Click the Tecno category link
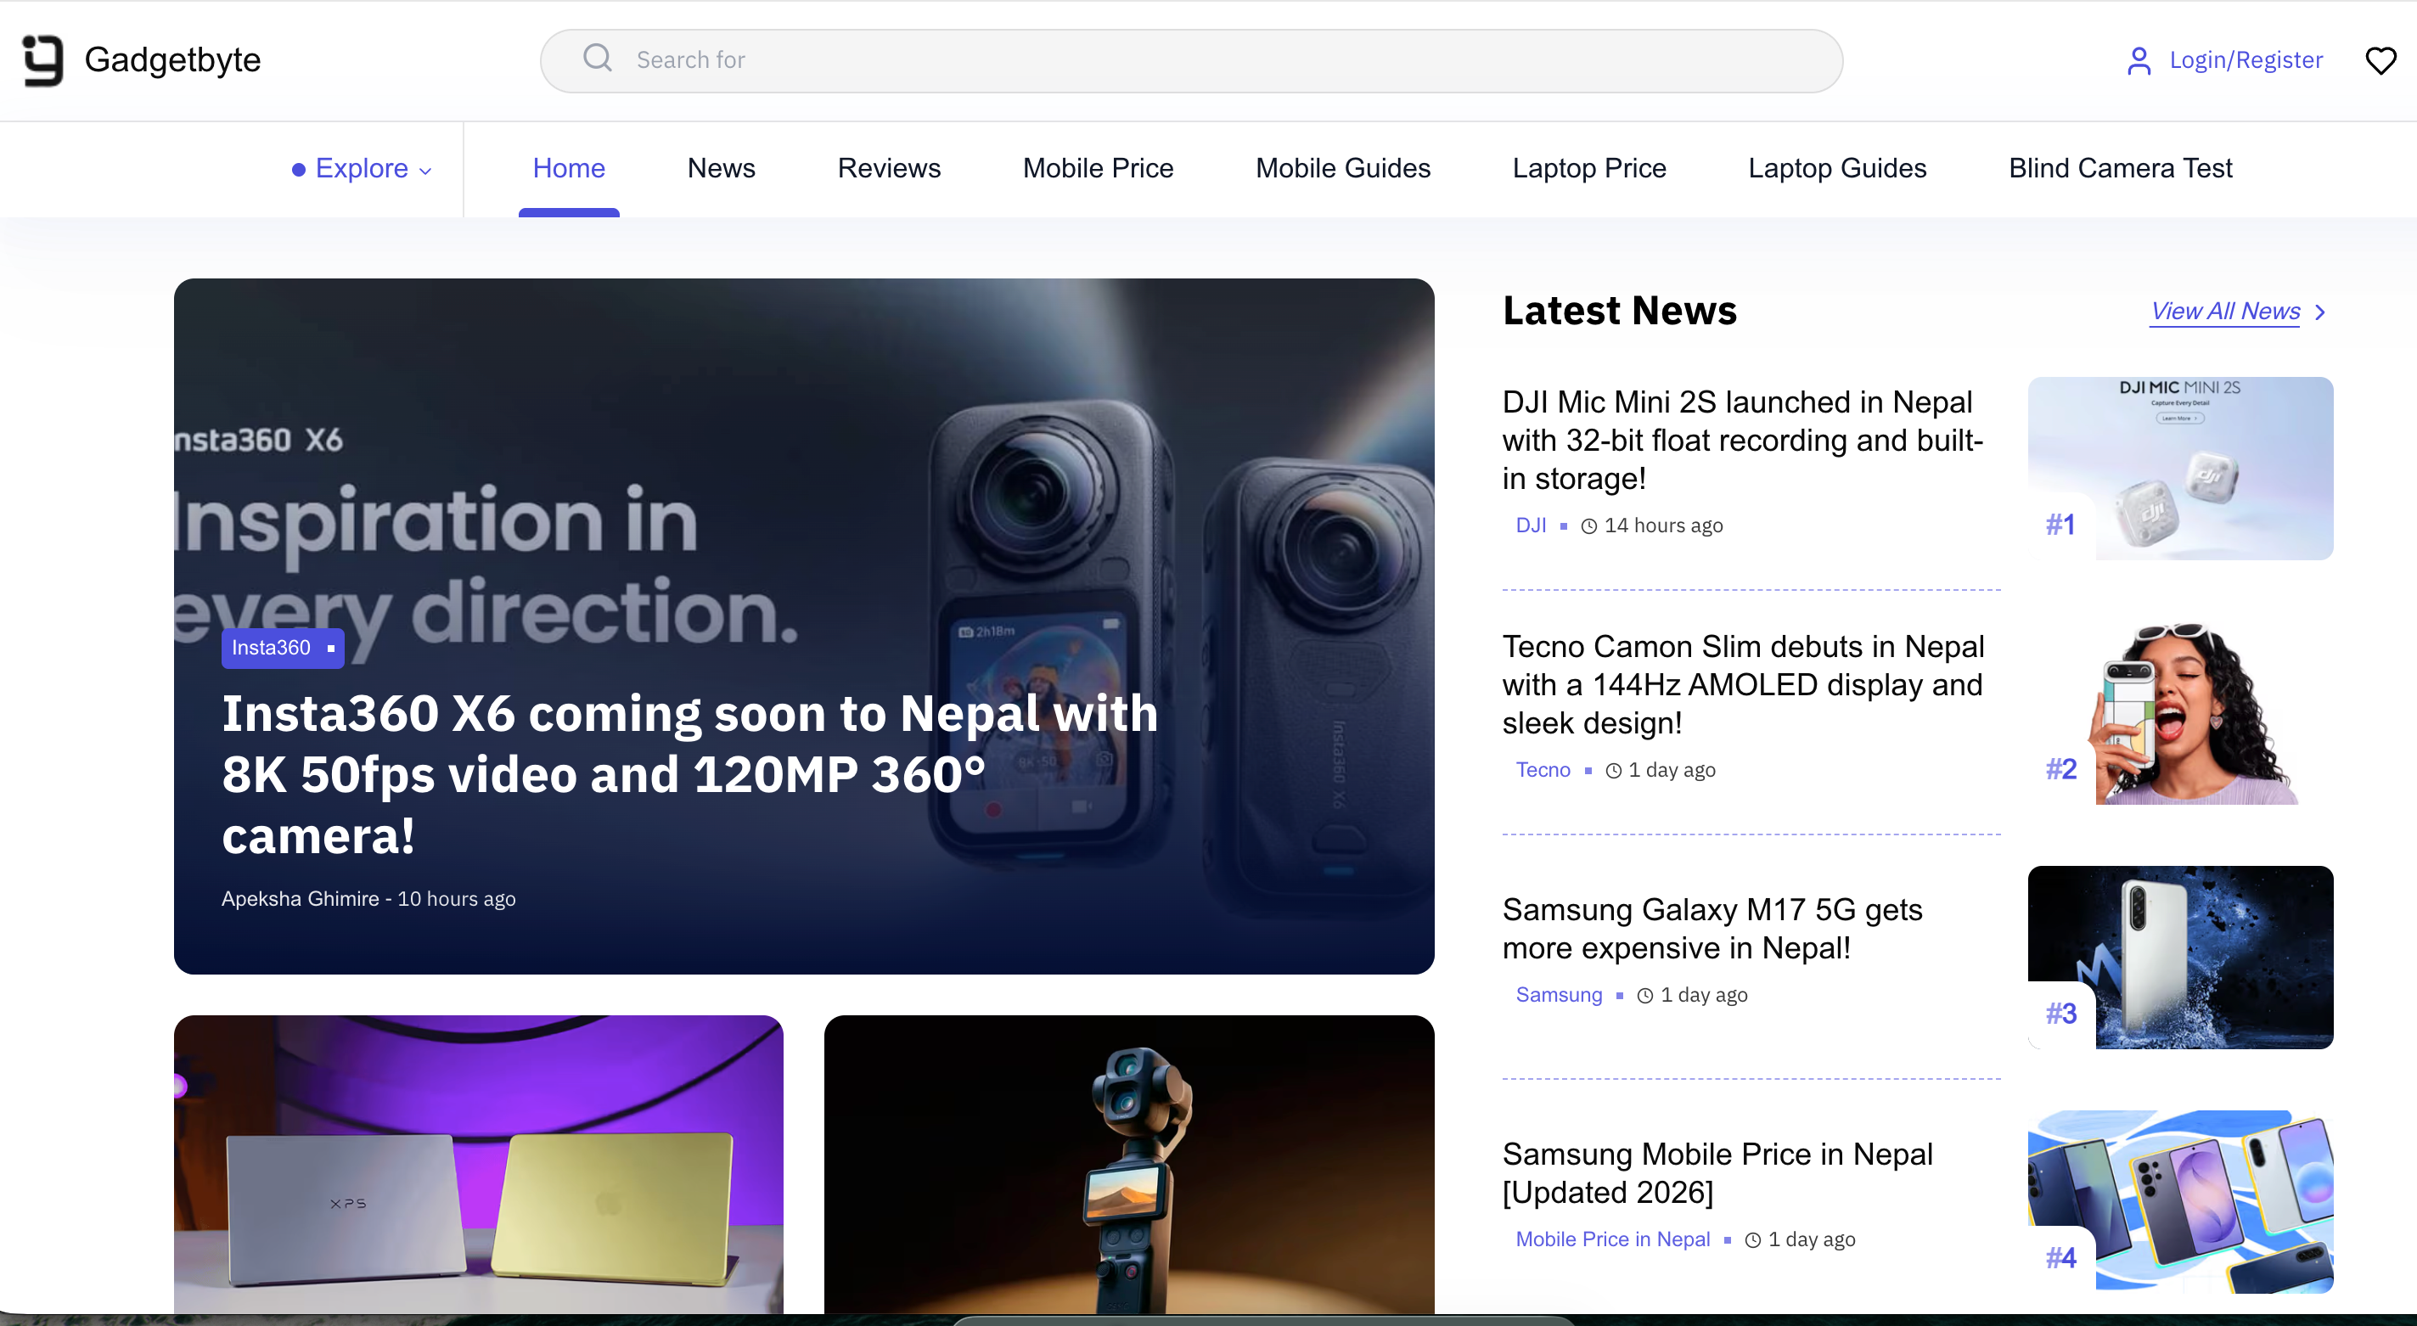2417x1326 pixels. click(x=1543, y=769)
